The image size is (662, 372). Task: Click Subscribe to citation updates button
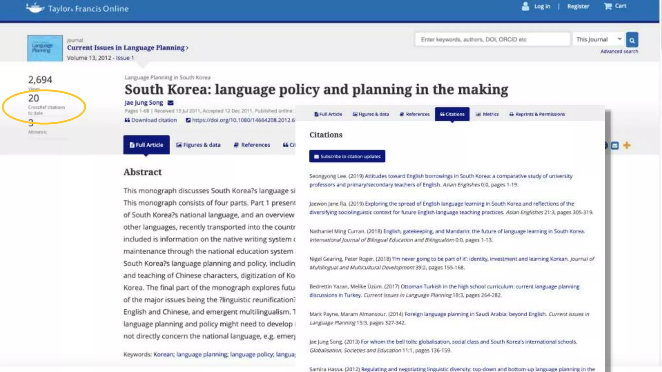(347, 156)
